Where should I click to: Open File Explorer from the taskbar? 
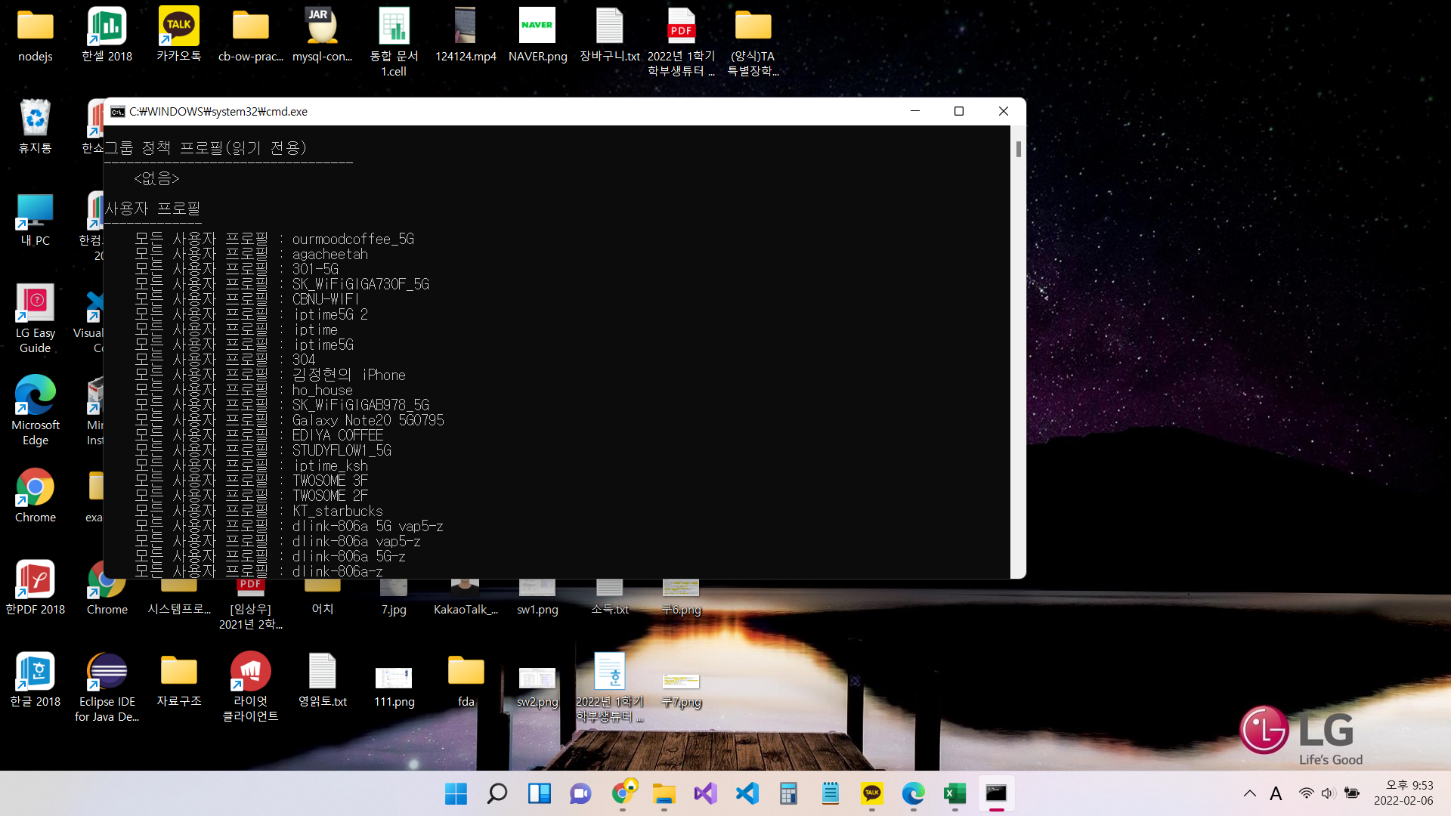tap(664, 793)
